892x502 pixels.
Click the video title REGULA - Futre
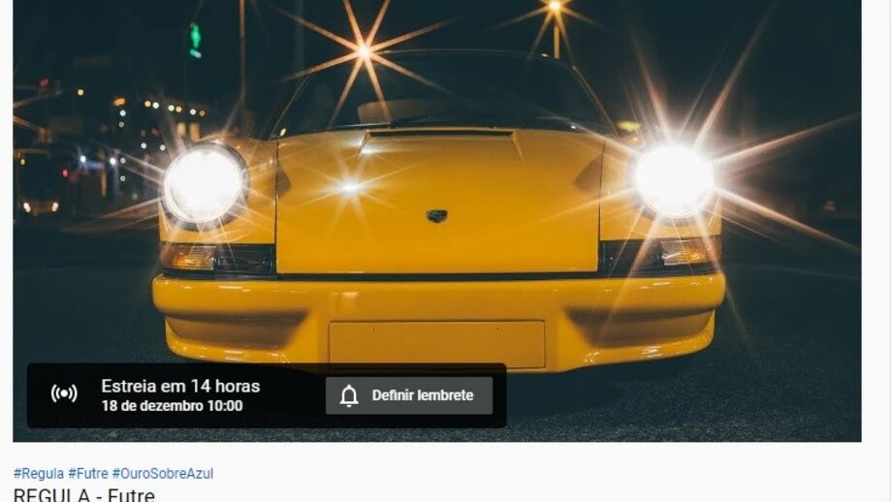pyautogui.click(x=84, y=495)
